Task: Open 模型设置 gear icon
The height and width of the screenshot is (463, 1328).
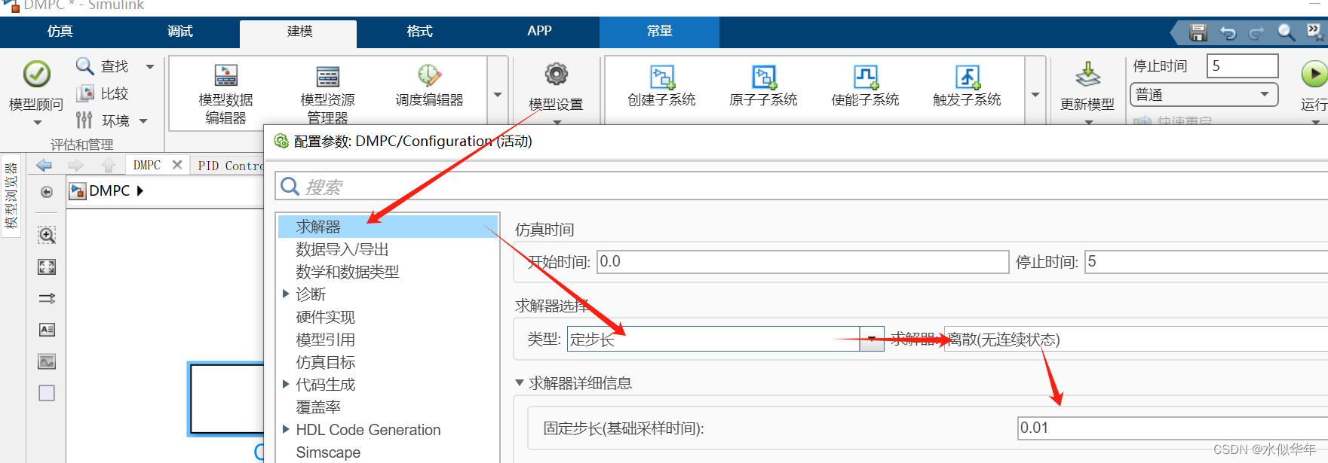Action: pos(557,75)
